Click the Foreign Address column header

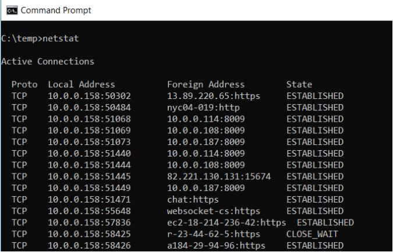(x=206, y=84)
